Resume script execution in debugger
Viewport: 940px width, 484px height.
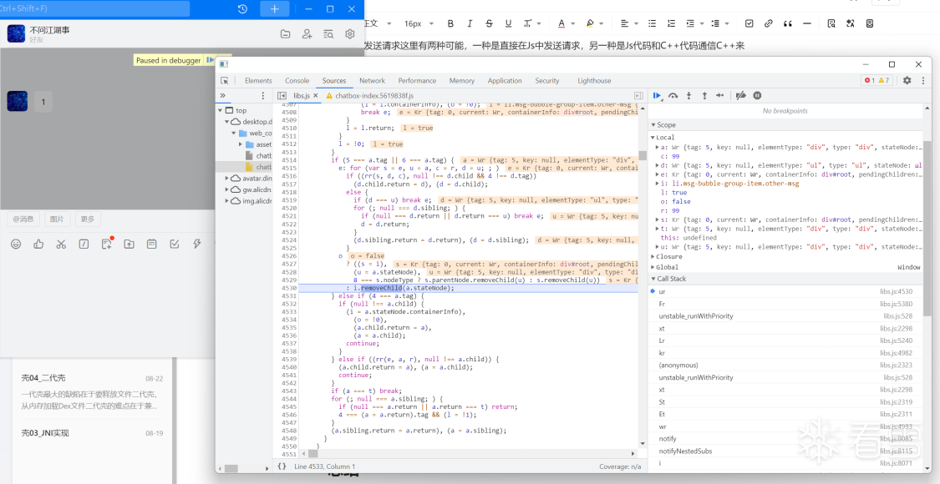(x=658, y=96)
